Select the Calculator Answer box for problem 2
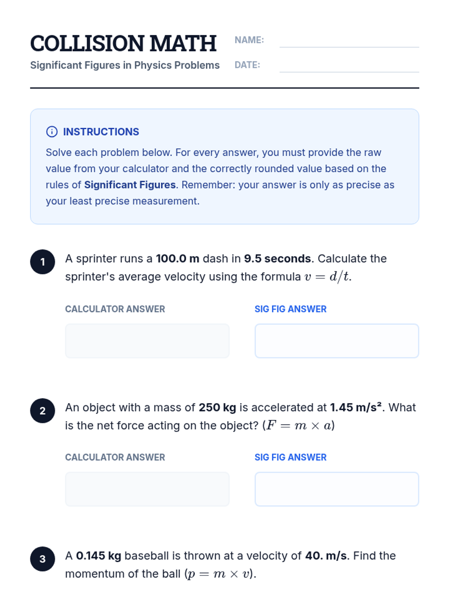449x598 pixels. 147,489
